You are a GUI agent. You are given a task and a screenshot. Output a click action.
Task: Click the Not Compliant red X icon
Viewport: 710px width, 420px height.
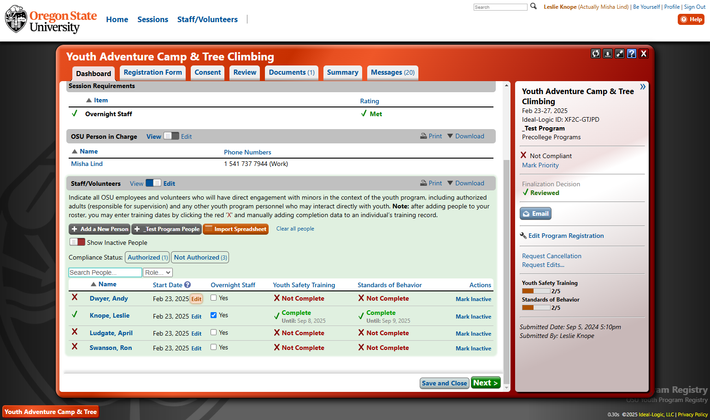coord(523,155)
